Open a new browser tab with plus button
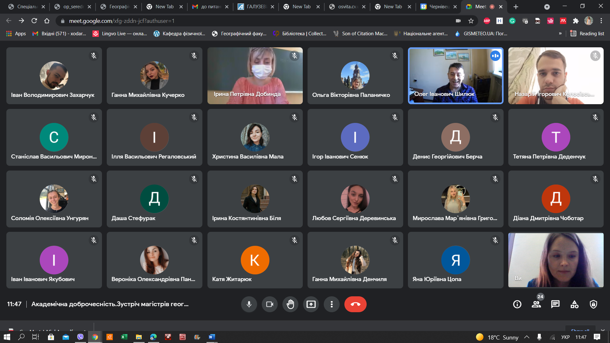 tap(516, 7)
